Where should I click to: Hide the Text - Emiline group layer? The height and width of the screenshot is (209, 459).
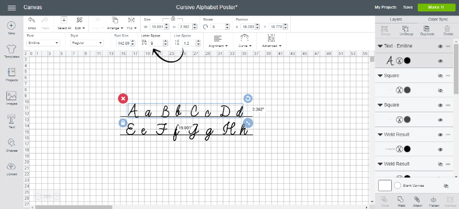click(x=440, y=46)
